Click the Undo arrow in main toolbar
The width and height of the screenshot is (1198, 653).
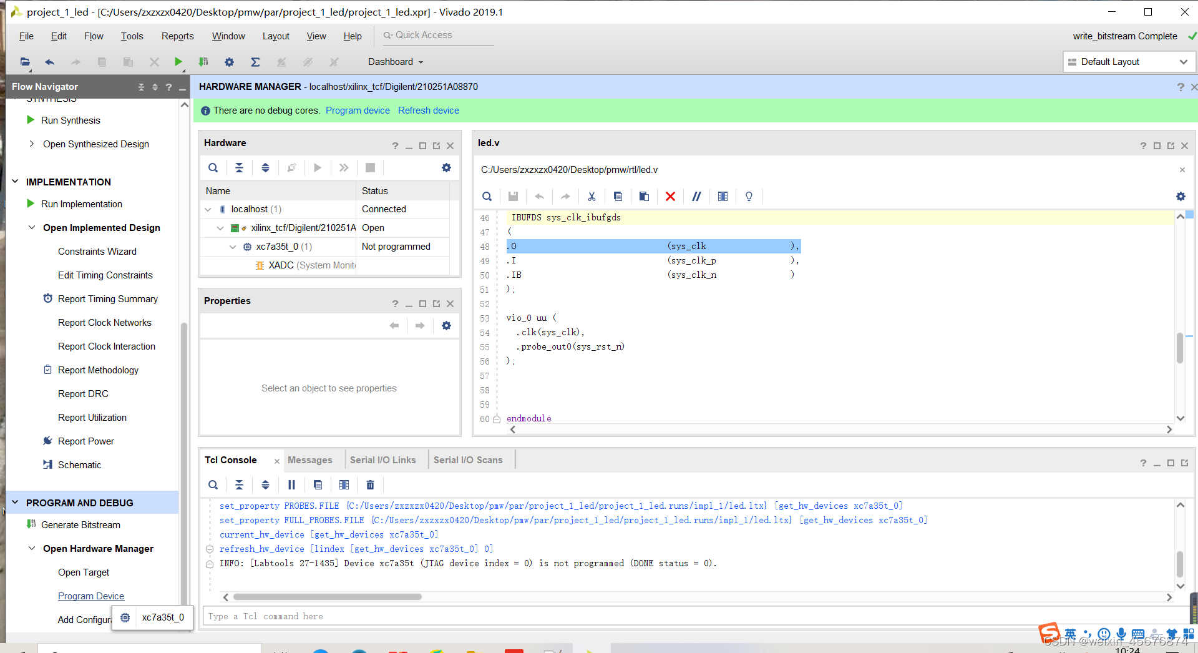pyautogui.click(x=50, y=62)
